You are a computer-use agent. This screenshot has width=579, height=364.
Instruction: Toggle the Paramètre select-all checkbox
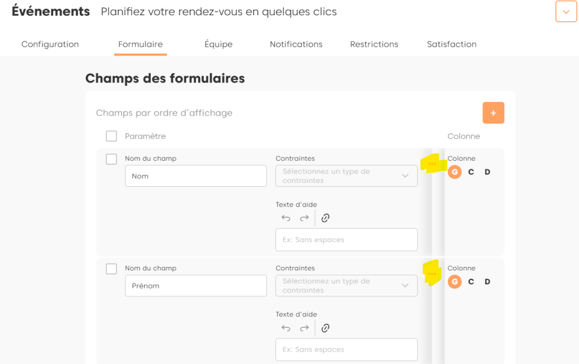(111, 136)
